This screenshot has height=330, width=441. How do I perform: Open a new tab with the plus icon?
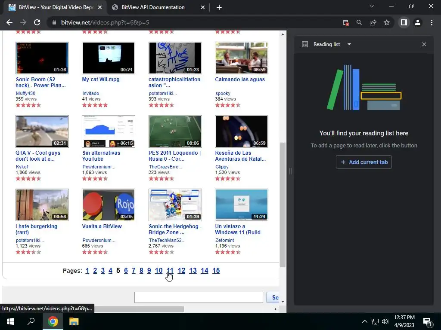pyautogui.click(x=219, y=8)
